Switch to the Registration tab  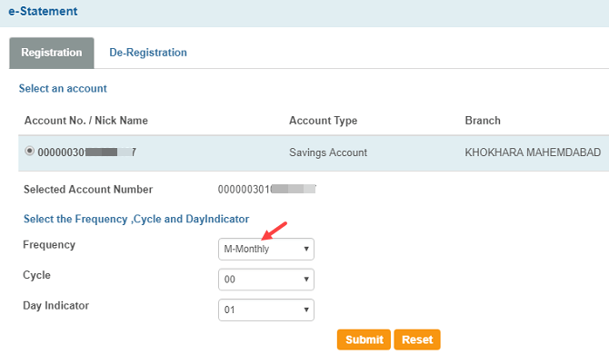coord(52,53)
